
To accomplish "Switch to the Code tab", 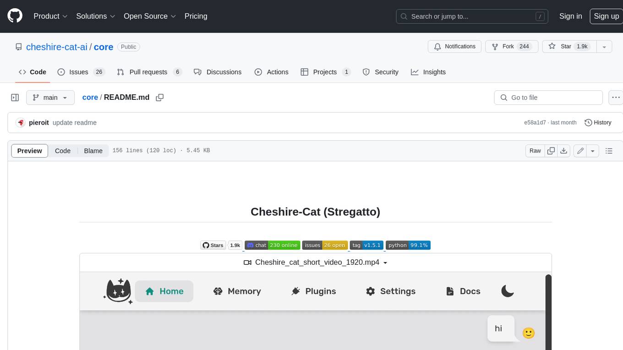I will click(x=32, y=72).
